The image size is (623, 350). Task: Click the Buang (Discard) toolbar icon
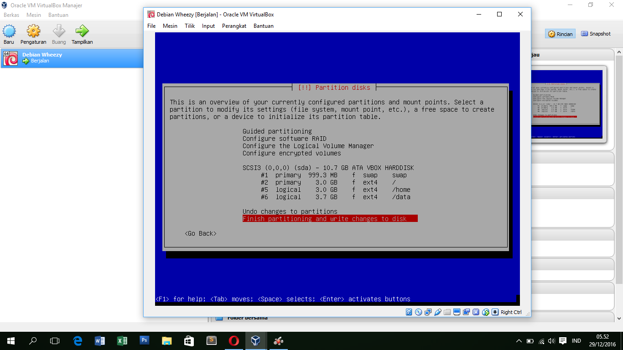click(x=59, y=31)
